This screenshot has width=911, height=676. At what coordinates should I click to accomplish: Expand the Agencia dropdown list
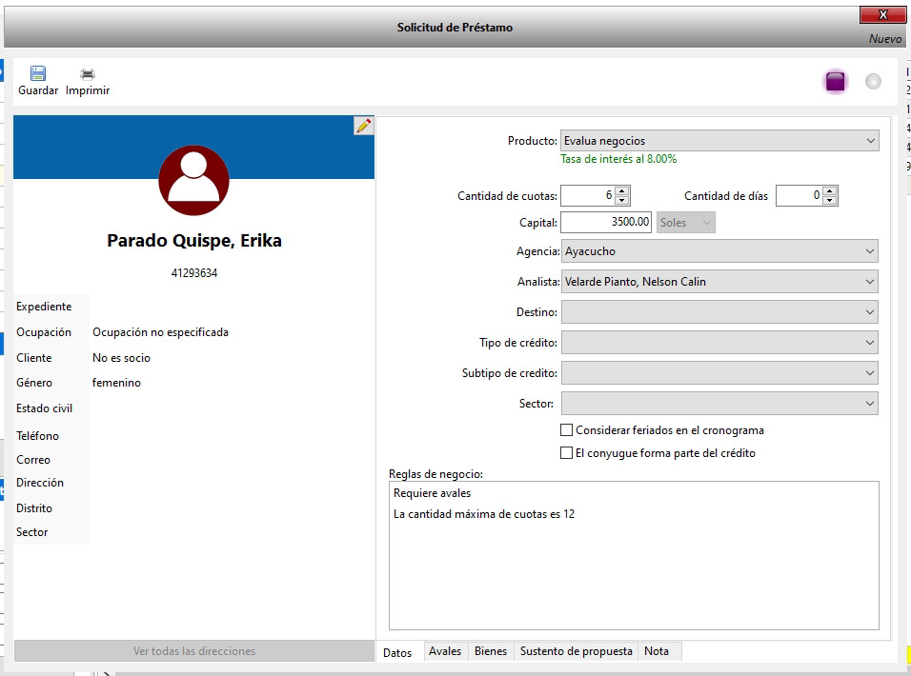pos(719,251)
